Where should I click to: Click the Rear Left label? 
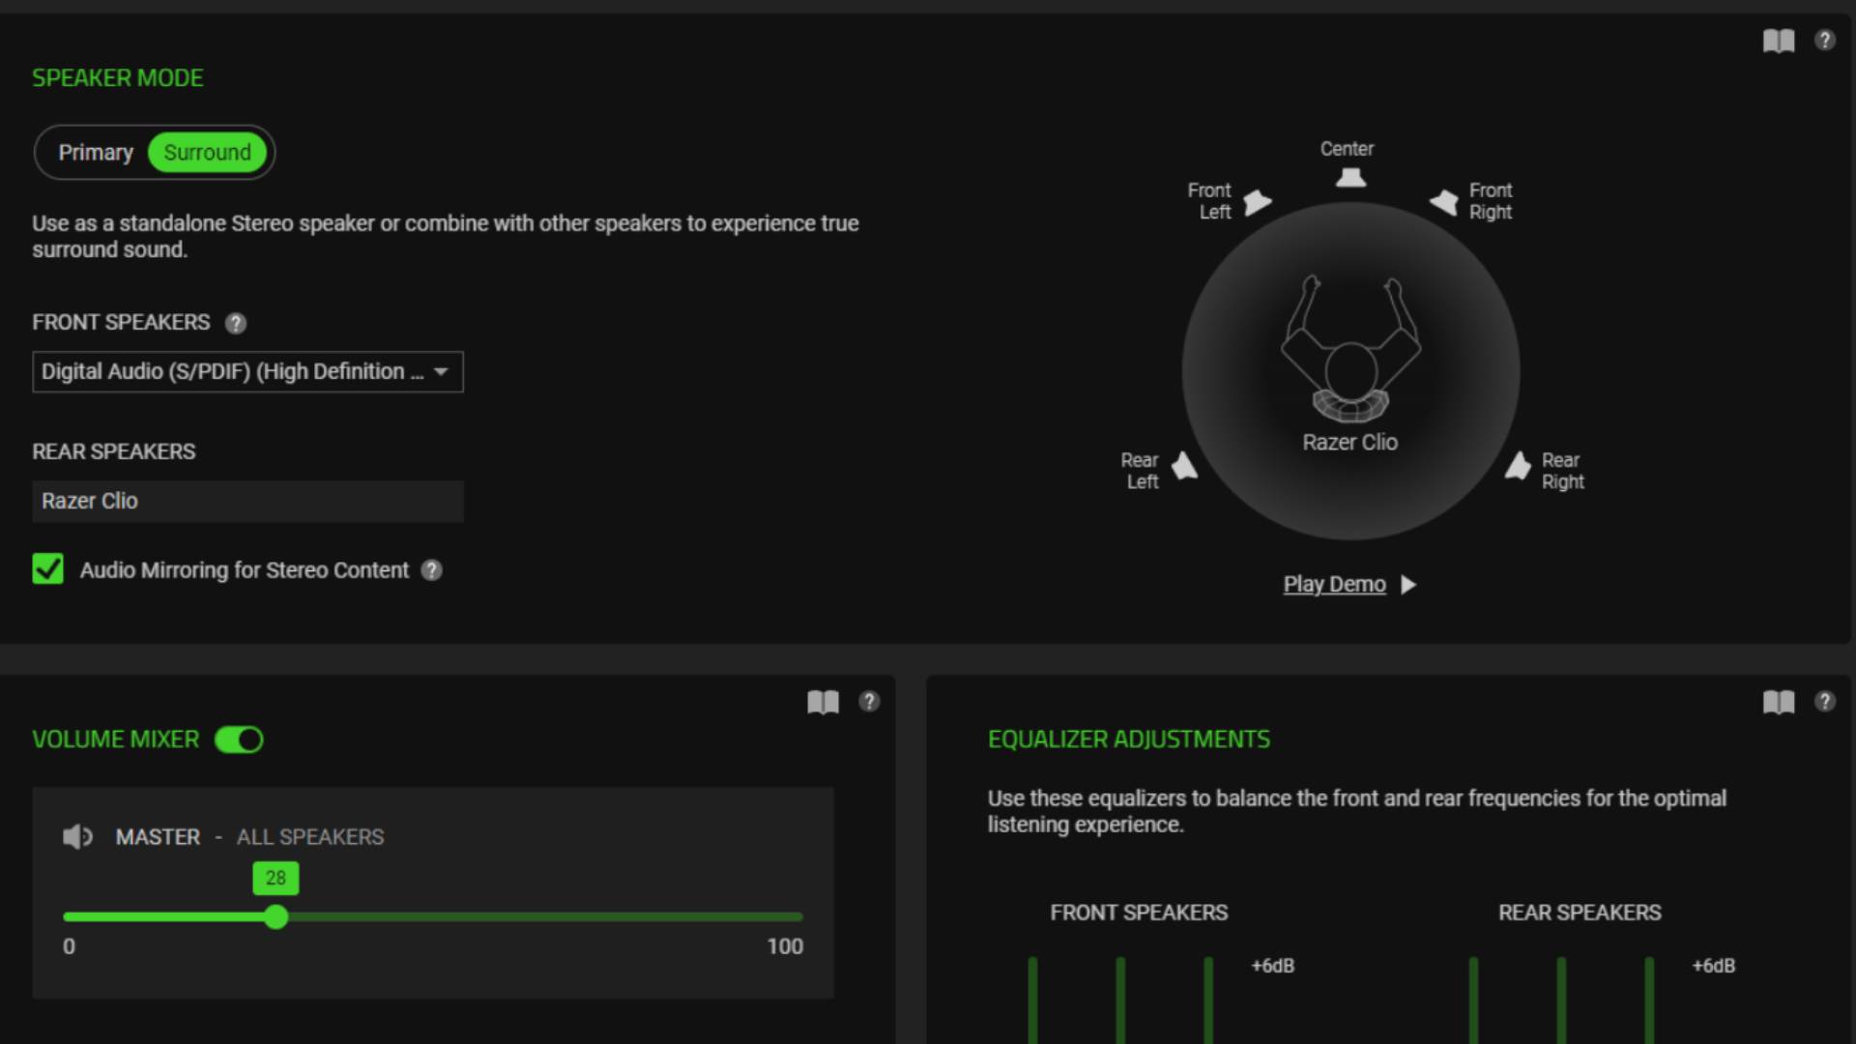click(x=1140, y=471)
